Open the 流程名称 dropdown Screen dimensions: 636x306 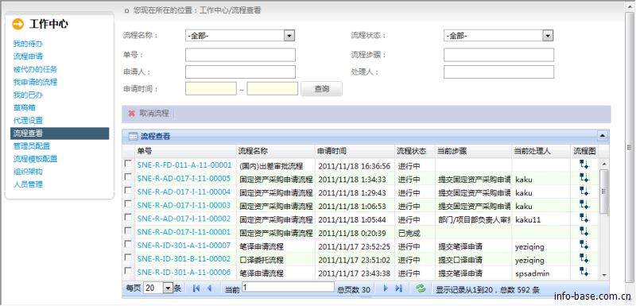point(289,36)
